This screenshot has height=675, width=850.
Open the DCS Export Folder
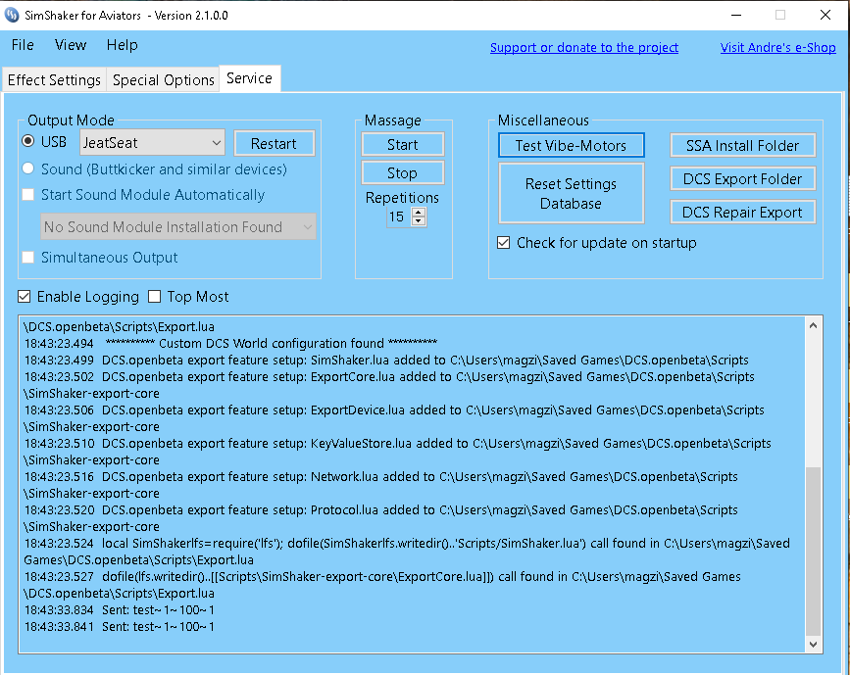tap(743, 178)
